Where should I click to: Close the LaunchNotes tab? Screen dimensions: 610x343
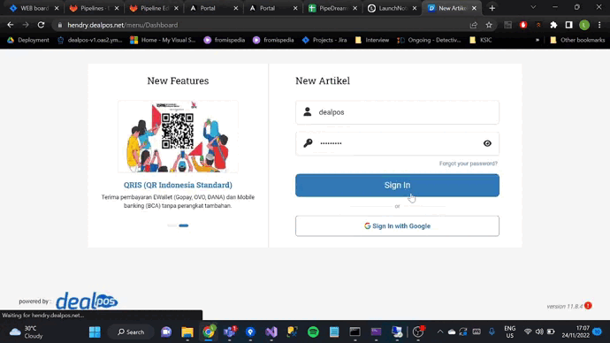(x=415, y=8)
